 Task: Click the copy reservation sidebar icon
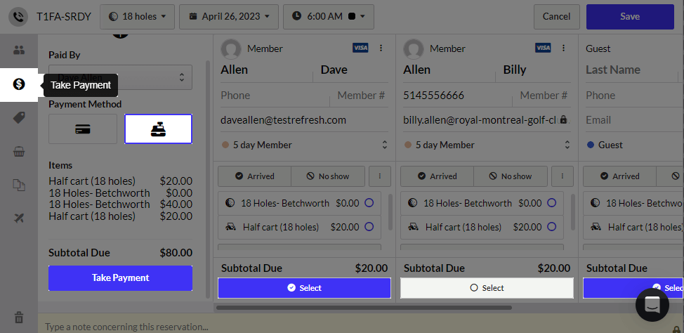tap(19, 185)
